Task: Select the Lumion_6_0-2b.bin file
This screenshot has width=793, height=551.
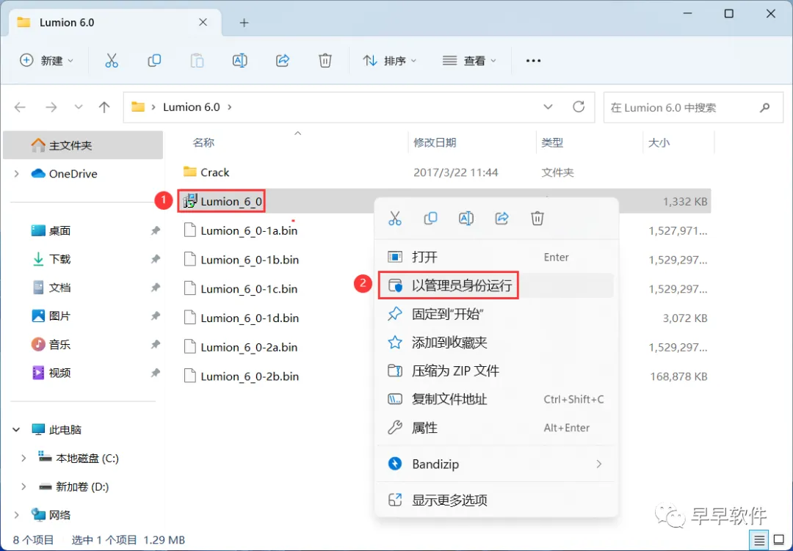Action: pyautogui.click(x=250, y=376)
